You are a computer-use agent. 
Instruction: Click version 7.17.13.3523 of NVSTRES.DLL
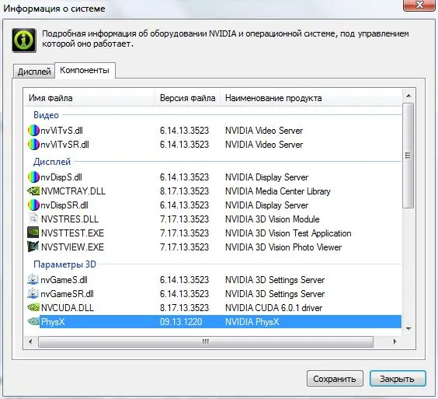tap(184, 219)
